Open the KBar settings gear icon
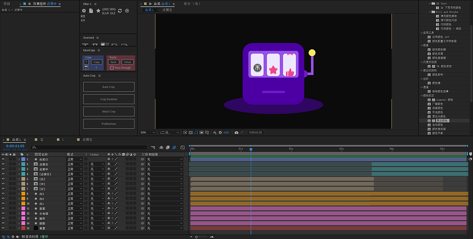Viewport: 473px width, 239px height. pyautogui.click(x=84, y=11)
